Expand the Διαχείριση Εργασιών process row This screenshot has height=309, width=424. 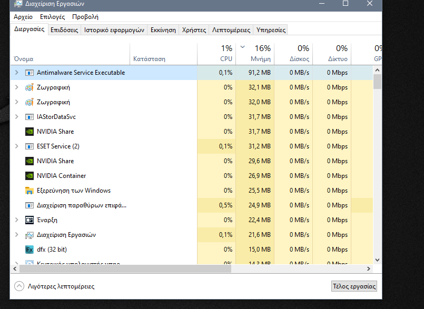(x=17, y=235)
